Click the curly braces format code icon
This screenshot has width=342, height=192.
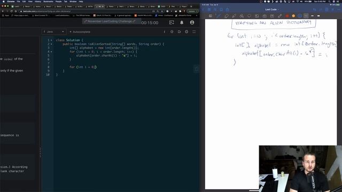coord(172,32)
